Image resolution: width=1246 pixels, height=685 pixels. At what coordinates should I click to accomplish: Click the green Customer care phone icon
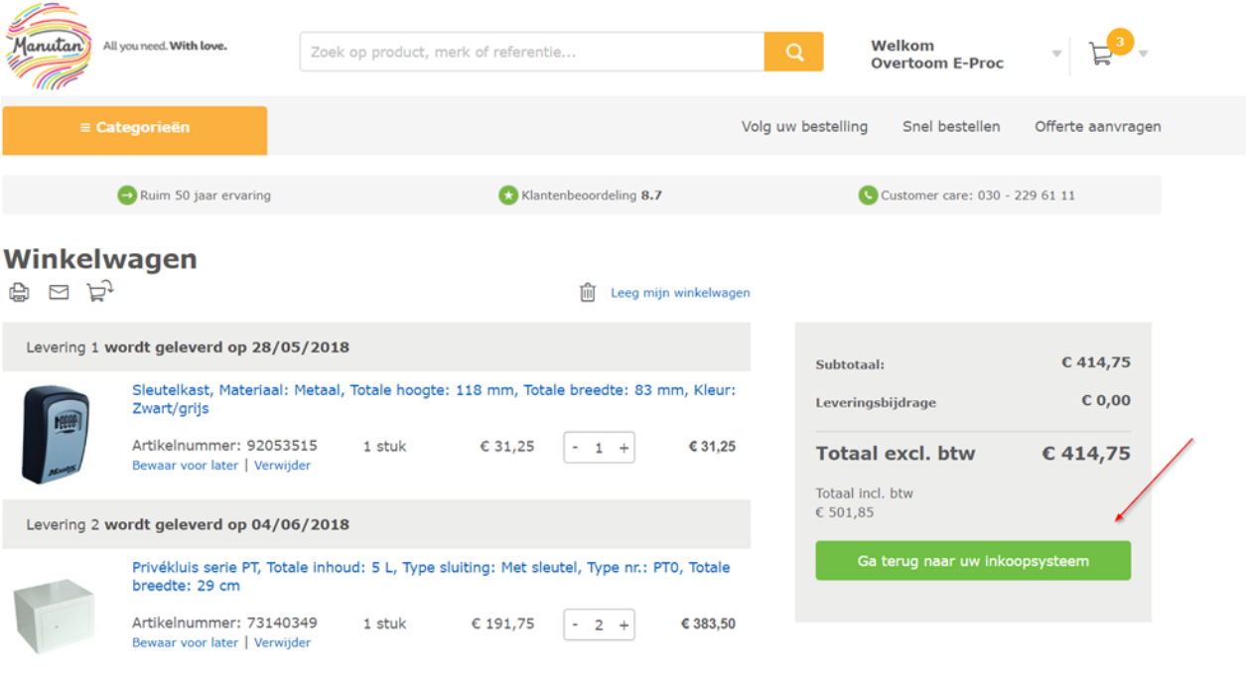pos(868,196)
